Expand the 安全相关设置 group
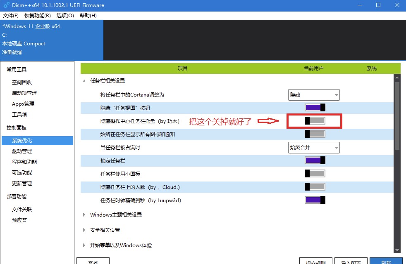Screen dimensions: 406x264 pyautogui.click(x=84, y=230)
